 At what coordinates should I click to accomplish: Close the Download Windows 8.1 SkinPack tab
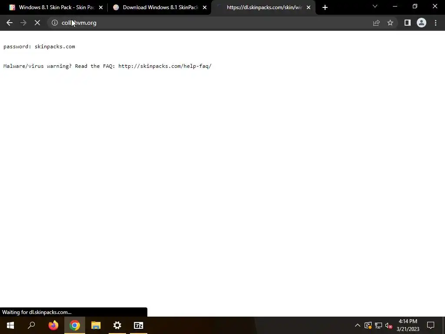205,8
